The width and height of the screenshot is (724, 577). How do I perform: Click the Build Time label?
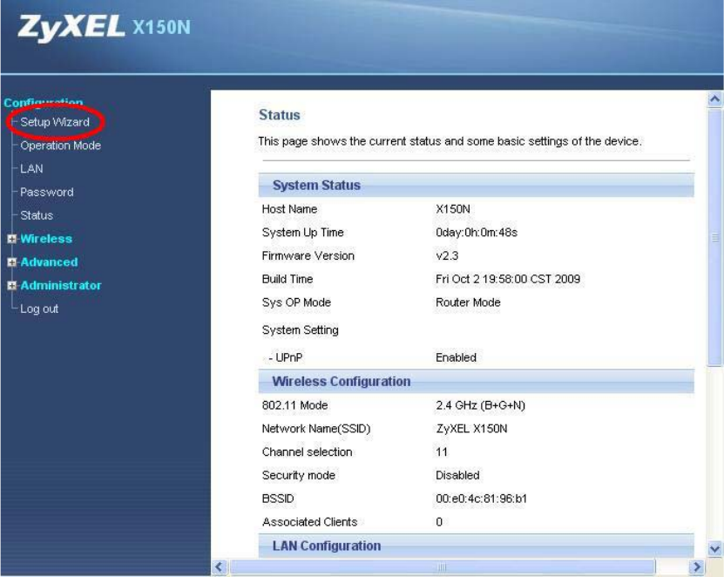[x=288, y=279]
